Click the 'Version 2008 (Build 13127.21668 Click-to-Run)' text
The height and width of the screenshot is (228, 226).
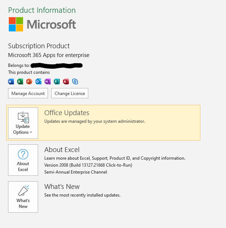pyautogui.click(x=88, y=165)
